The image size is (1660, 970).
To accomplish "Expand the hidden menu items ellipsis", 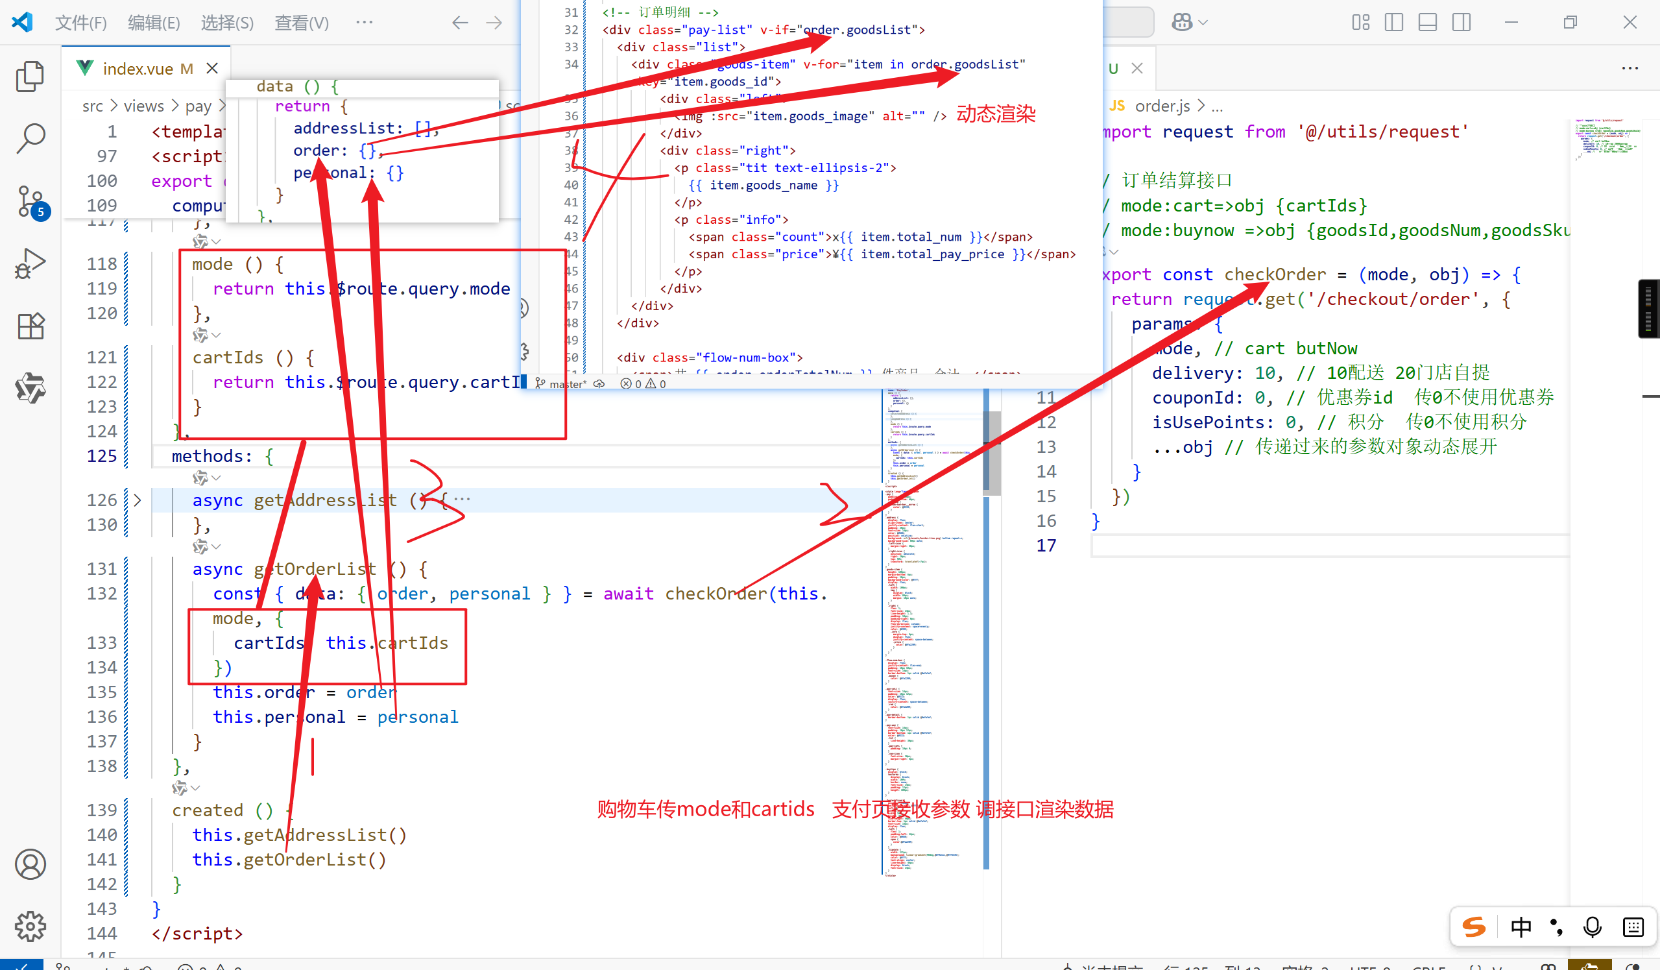I will coord(365,23).
